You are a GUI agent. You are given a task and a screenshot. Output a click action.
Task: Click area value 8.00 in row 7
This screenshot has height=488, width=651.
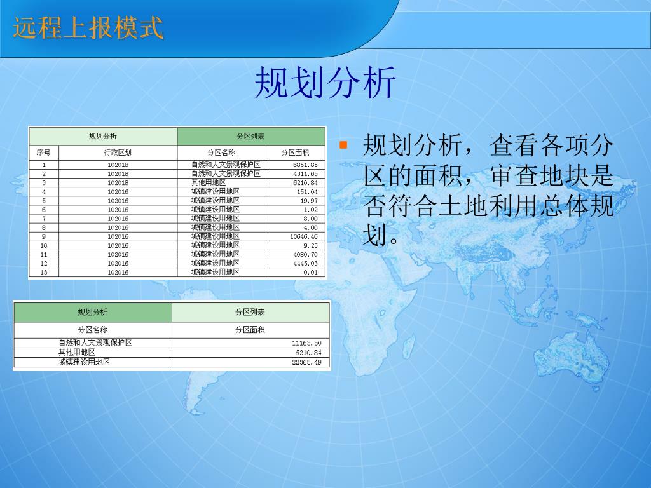pos(310,219)
